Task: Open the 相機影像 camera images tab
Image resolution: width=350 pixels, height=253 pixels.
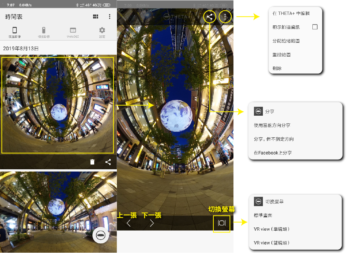Action: tap(44, 32)
